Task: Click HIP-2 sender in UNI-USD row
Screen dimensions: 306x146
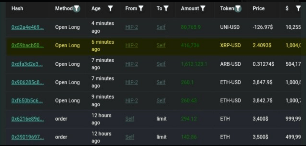Action: [x=131, y=27]
